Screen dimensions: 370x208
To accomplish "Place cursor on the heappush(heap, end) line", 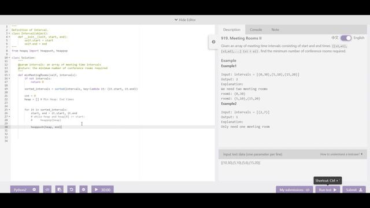I will tap(46, 127).
